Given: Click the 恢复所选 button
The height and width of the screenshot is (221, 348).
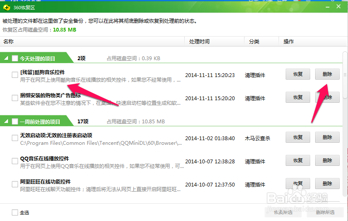Looking at the screenshot, I should (283, 212).
